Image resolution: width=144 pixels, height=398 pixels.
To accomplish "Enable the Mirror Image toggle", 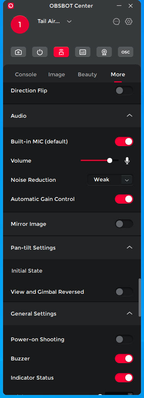I will point(124,224).
